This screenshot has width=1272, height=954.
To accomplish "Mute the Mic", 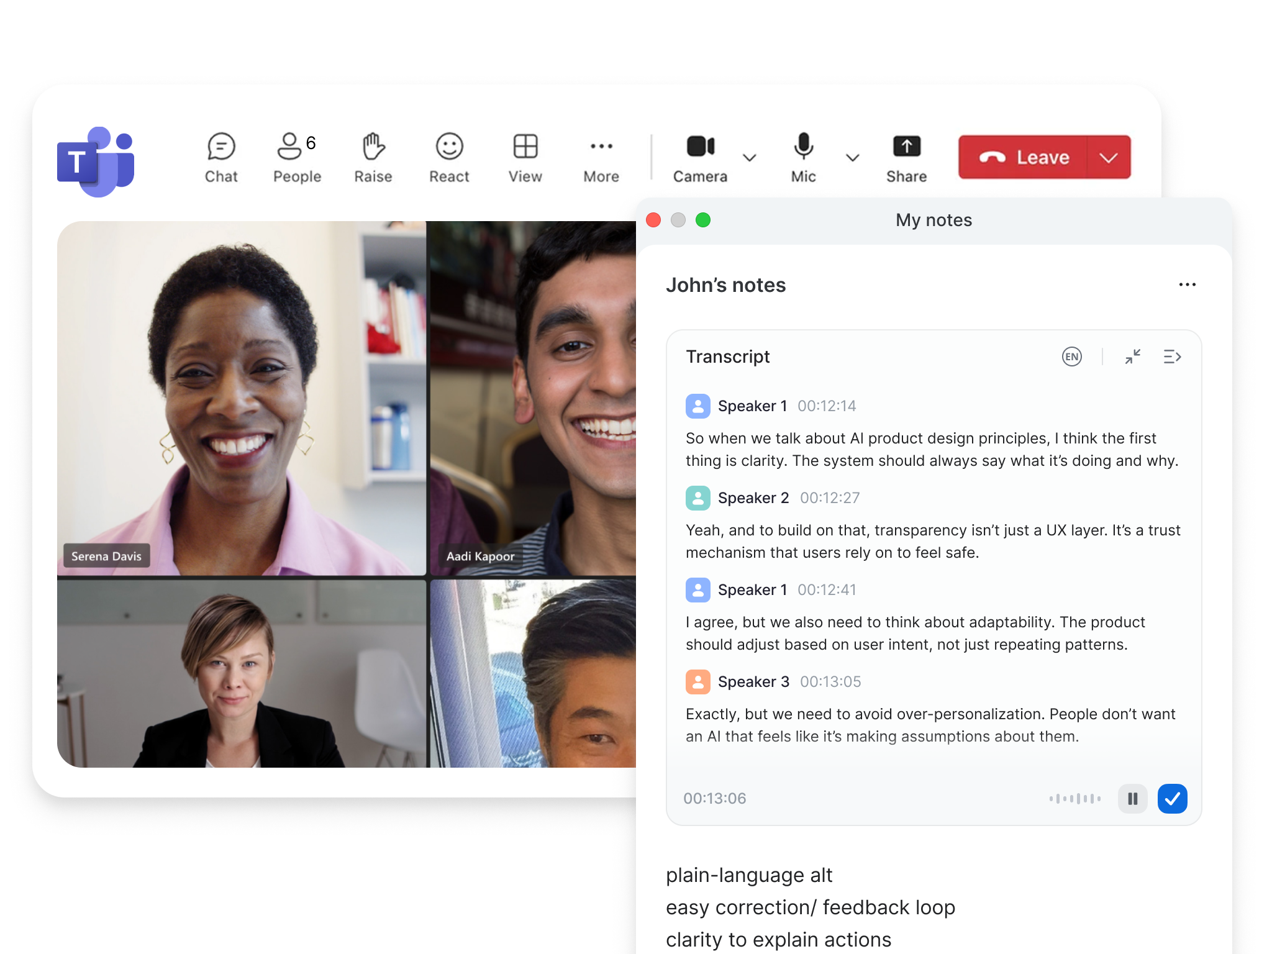I will pos(803,157).
